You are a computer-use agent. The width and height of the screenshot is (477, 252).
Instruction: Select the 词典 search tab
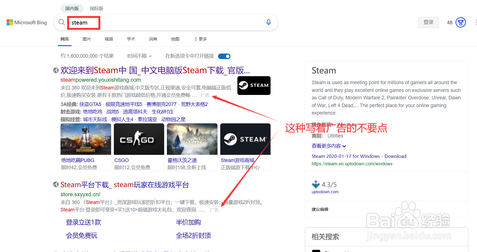(153, 39)
